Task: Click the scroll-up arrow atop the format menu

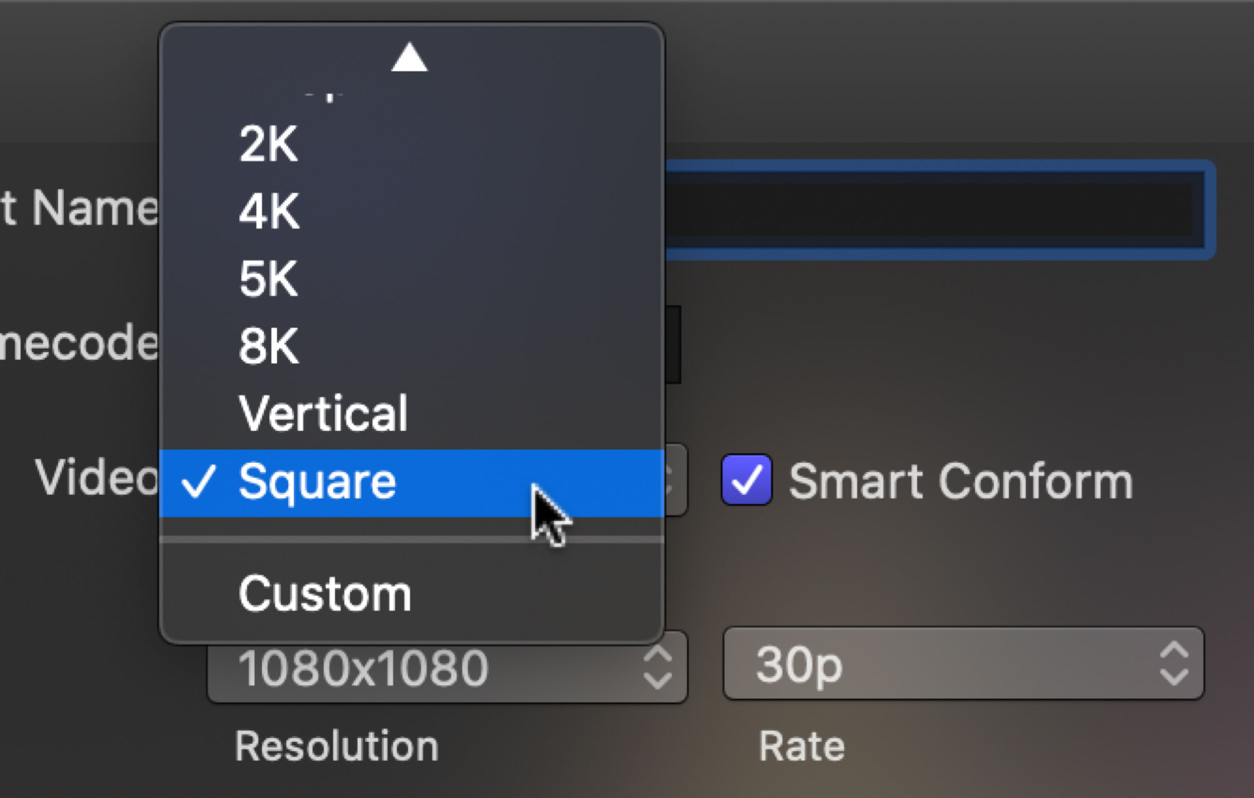Action: [x=409, y=58]
